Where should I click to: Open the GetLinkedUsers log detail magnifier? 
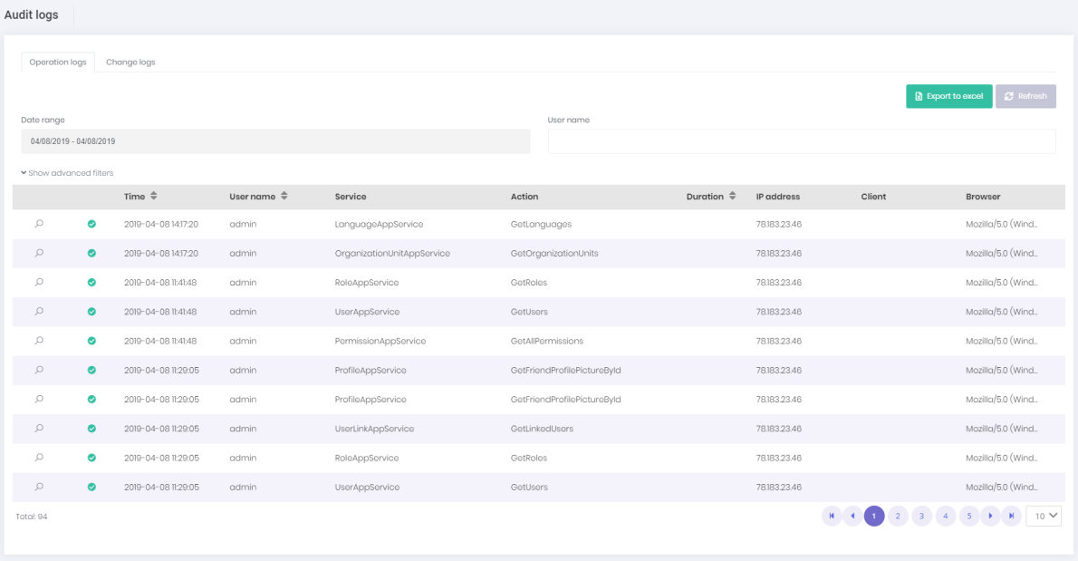pos(38,428)
